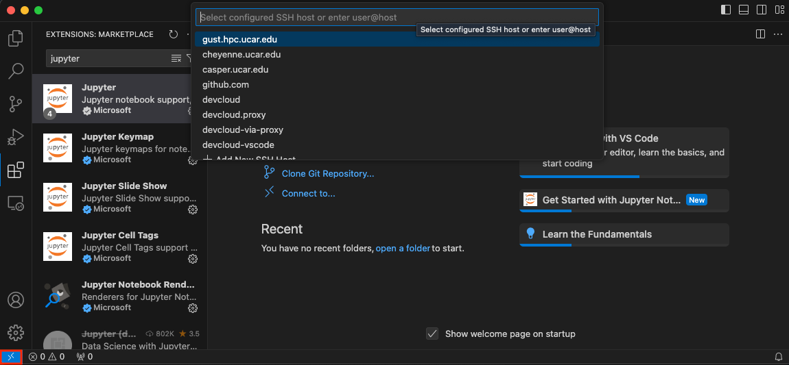
Task: Click the Recent heading text
Action: [x=282, y=229]
